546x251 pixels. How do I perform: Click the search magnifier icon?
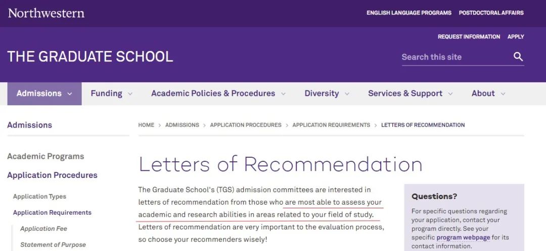point(518,56)
